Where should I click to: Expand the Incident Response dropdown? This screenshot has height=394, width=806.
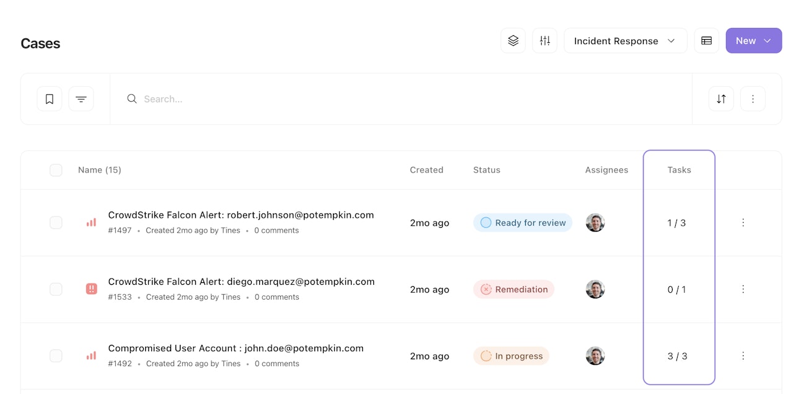(x=625, y=41)
